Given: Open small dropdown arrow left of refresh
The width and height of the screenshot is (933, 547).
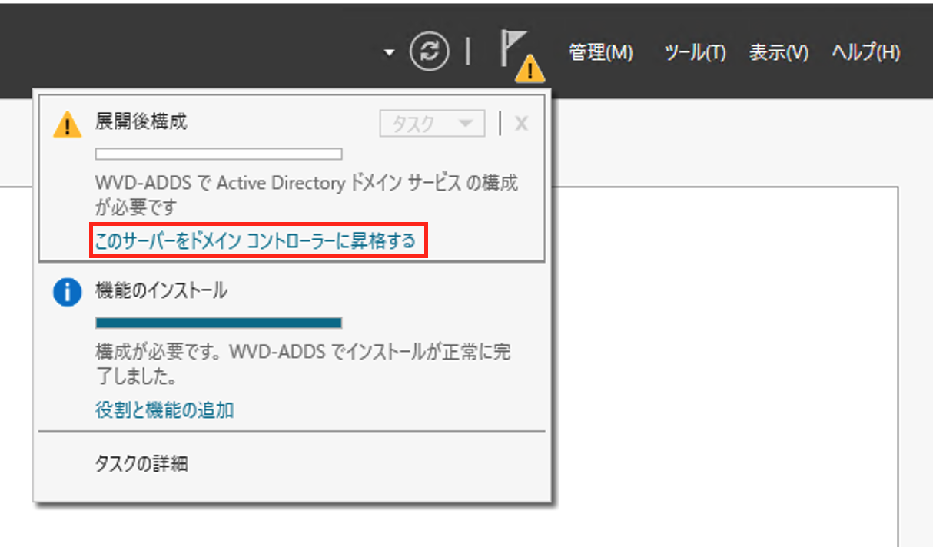Looking at the screenshot, I should click(x=389, y=52).
